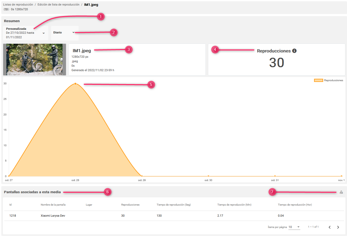Click the IM1.jpeg motorcycle thumbnail

pyautogui.click(x=35, y=60)
